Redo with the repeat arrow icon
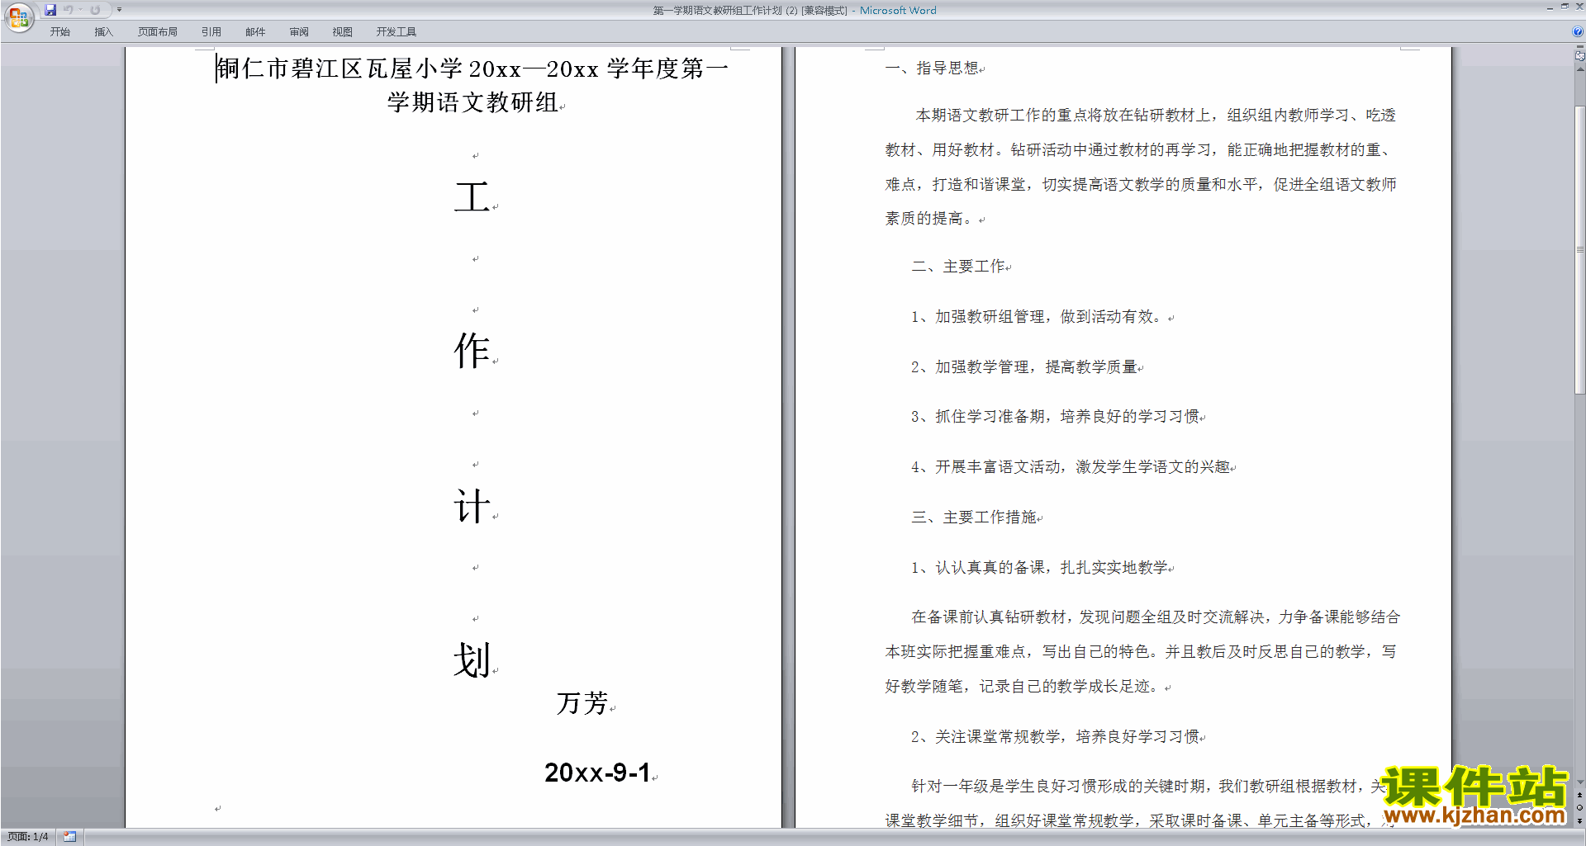The image size is (1586, 846). [95, 10]
